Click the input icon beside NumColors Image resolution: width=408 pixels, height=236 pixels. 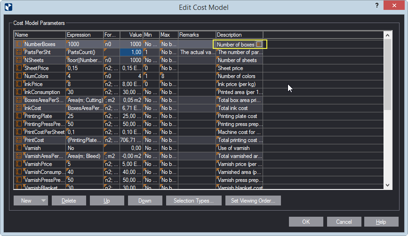point(19,76)
